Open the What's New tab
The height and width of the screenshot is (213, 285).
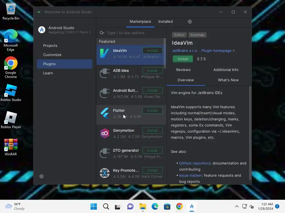[x=228, y=80]
